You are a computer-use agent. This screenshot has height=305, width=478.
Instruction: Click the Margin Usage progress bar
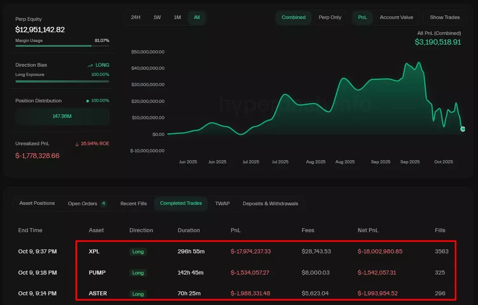(62, 46)
